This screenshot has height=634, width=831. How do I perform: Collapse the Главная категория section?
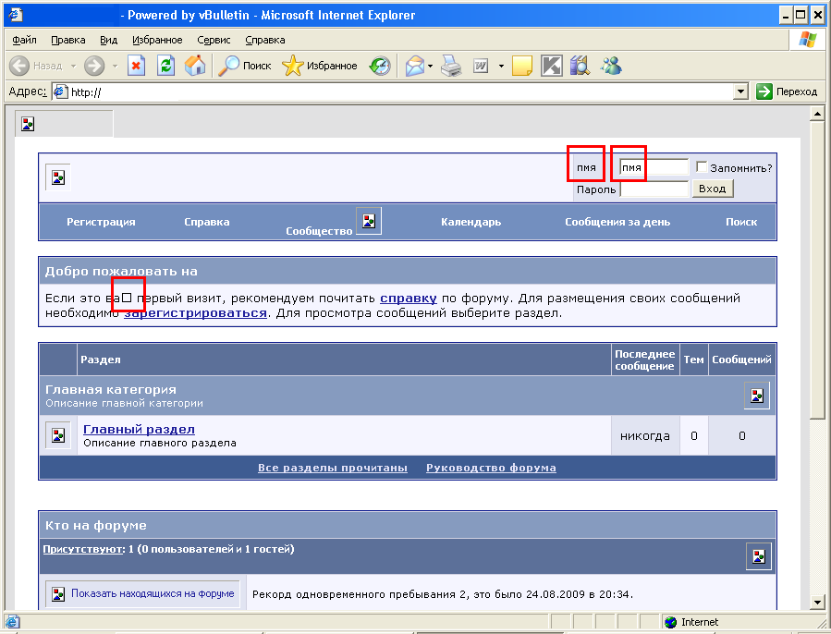pos(757,396)
